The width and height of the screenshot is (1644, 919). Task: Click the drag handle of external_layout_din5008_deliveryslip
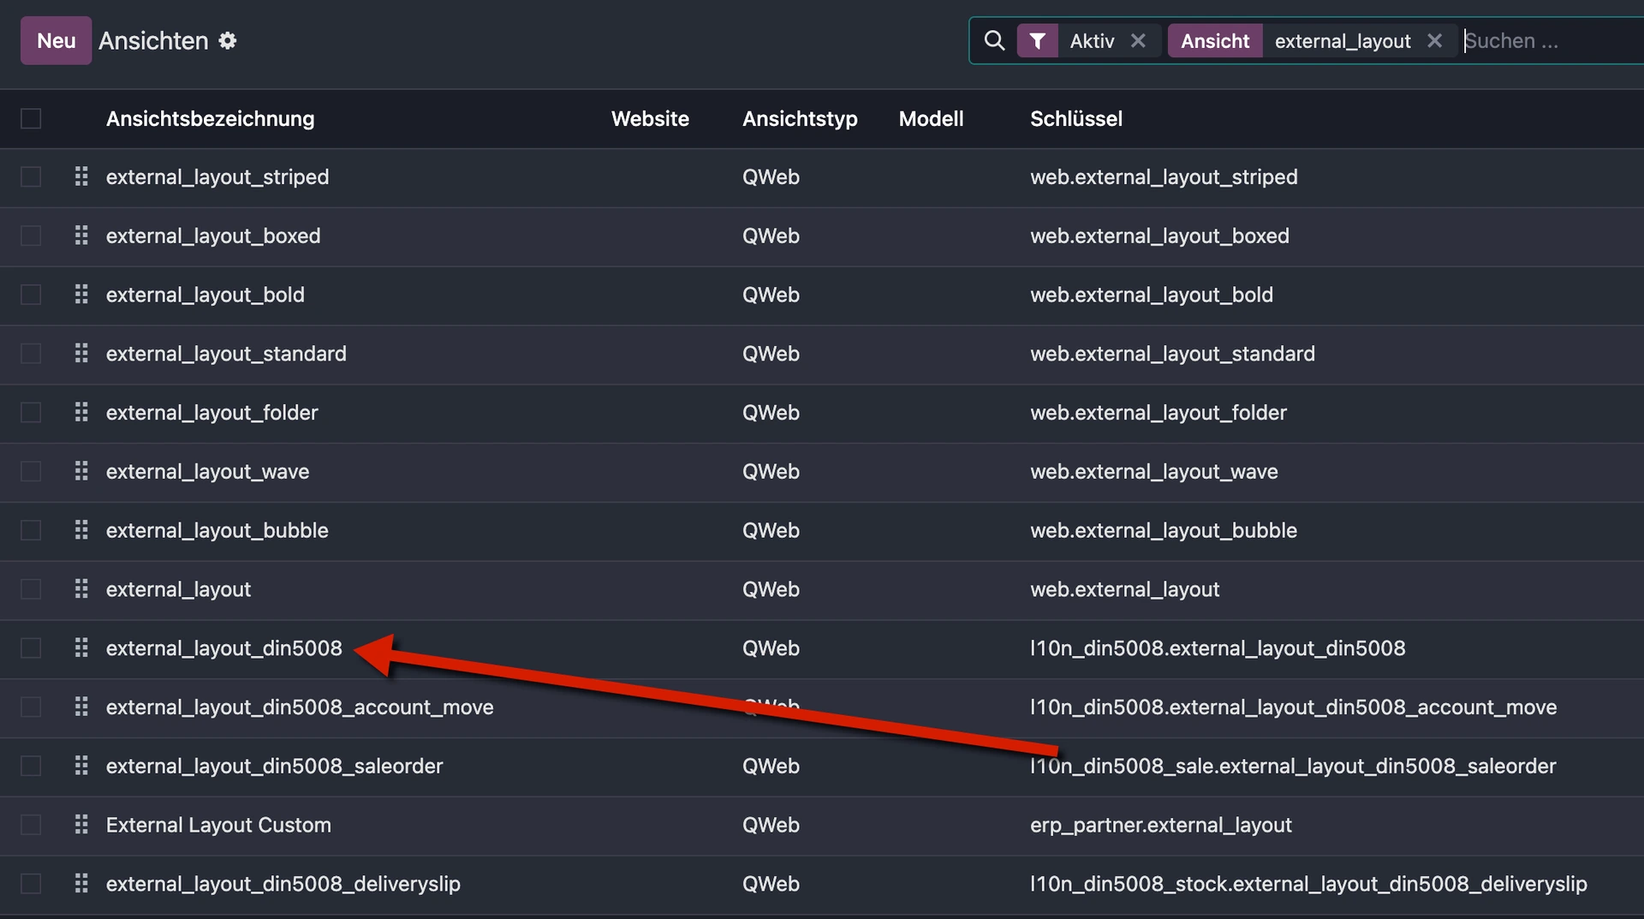81,884
